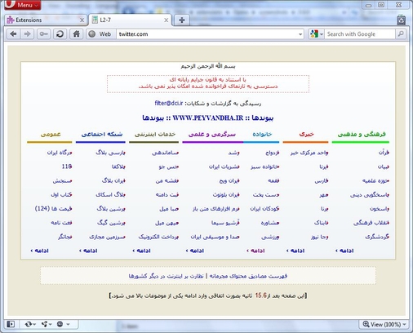Expand the Opera Turbo dropdown arrow

(x=68, y=324)
